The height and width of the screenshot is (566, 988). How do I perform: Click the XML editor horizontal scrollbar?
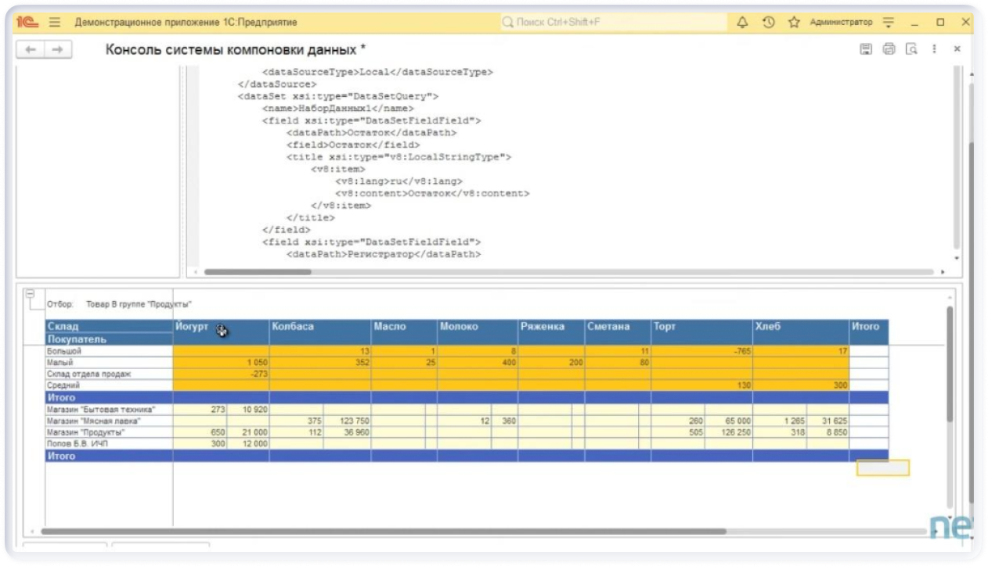coord(258,272)
